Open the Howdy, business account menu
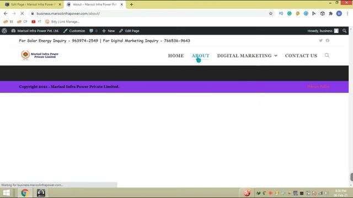Image resolution: width=353 pixels, height=198 pixels. [x=323, y=31]
